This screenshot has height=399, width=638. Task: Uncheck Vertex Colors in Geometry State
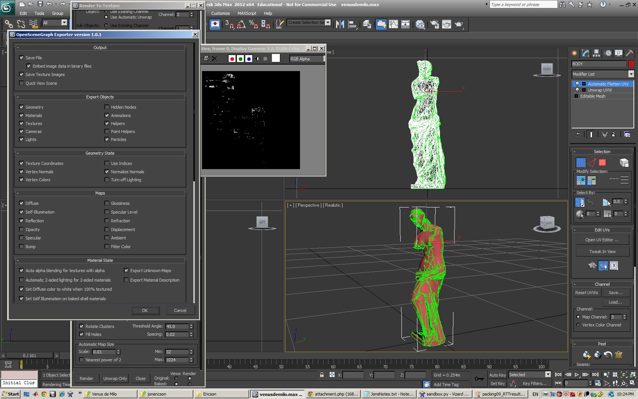(x=22, y=180)
